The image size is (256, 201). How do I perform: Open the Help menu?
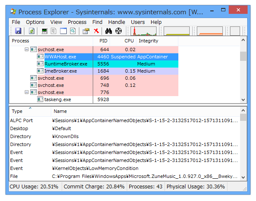pyautogui.click(x=156, y=22)
